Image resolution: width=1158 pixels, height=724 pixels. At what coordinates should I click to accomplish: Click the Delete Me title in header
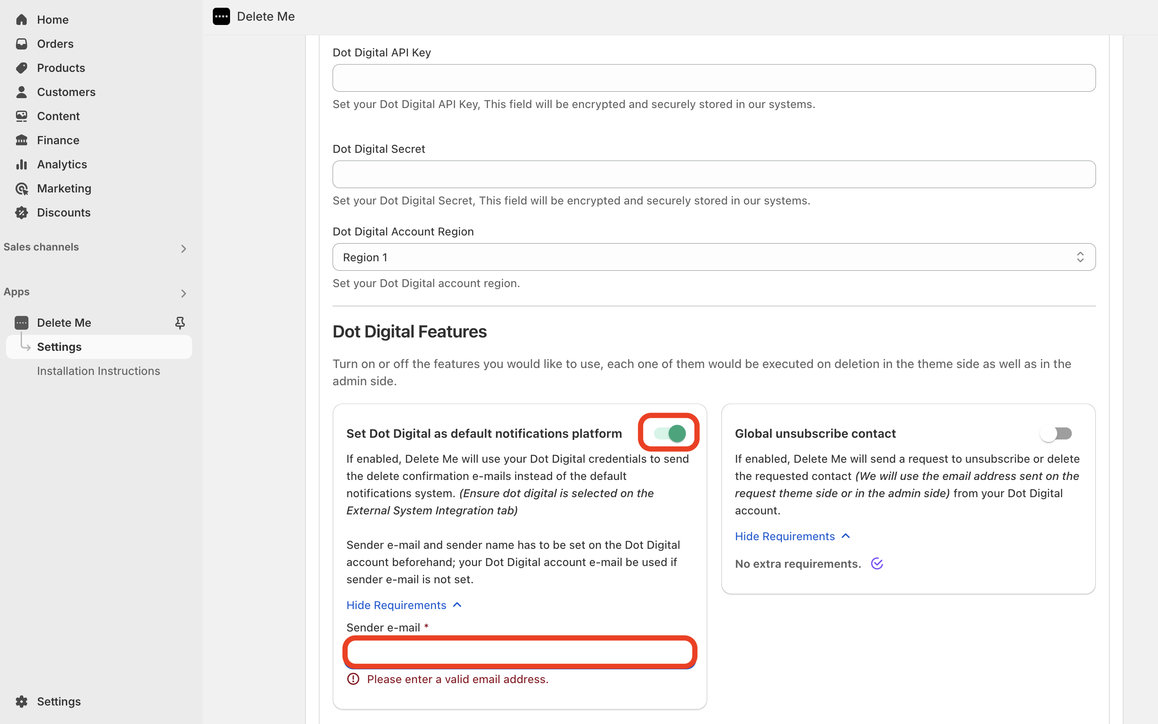pos(266,16)
